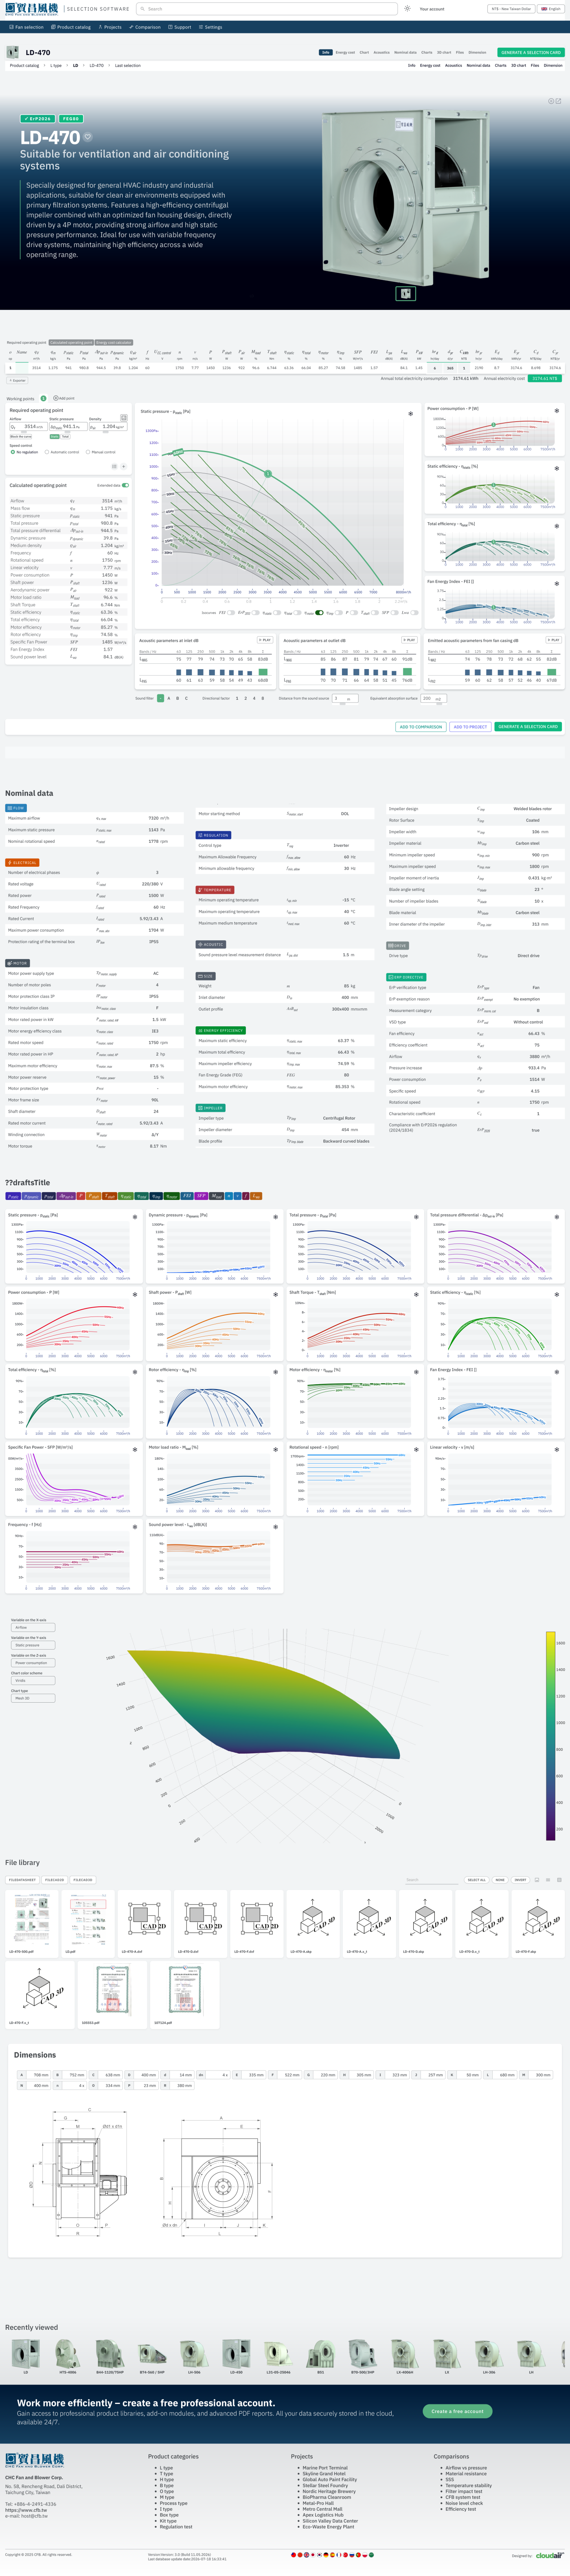The image size is (570, 2576).
Task: Click the last file library view icon
Action: point(558,1879)
